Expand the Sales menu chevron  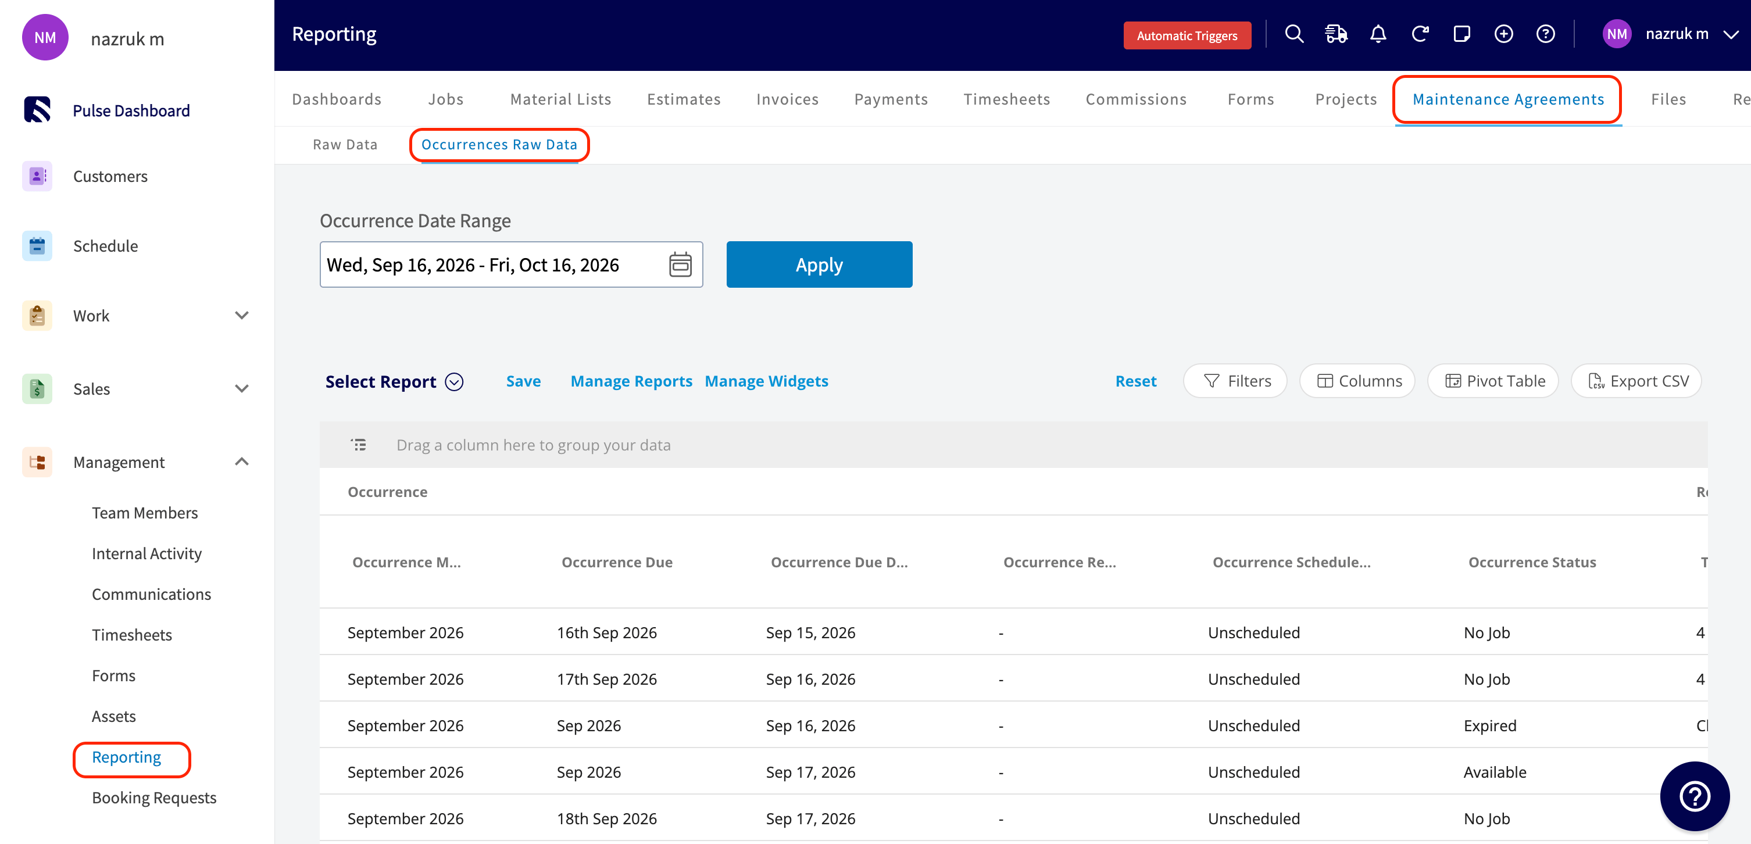click(x=241, y=389)
